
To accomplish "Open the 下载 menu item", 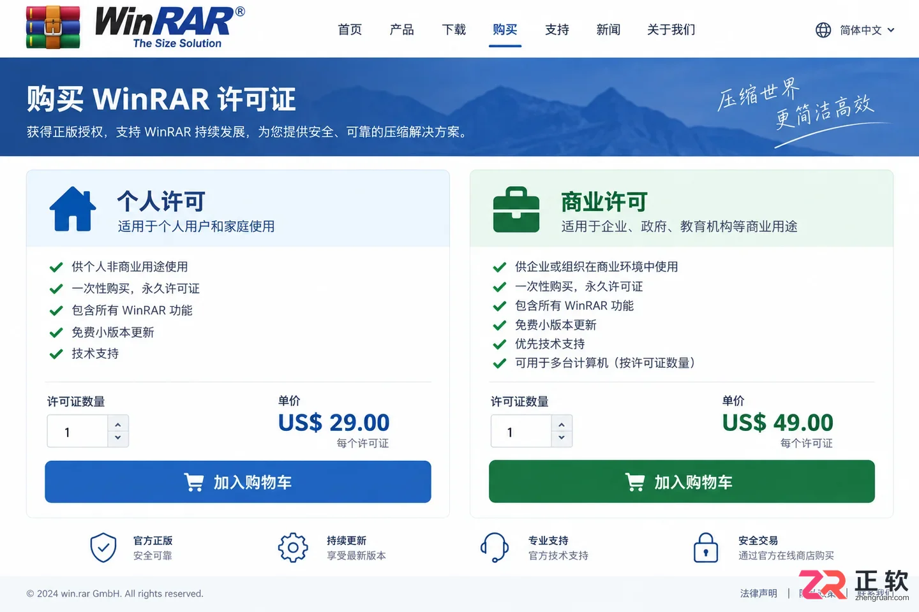I will (454, 30).
